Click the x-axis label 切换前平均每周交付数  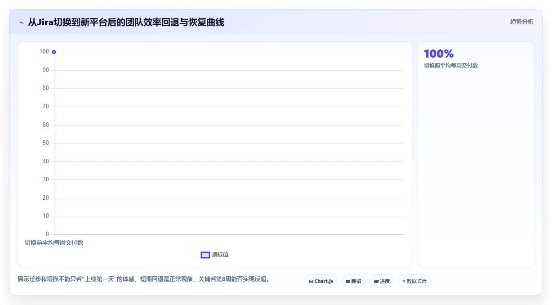[x=54, y=242]
